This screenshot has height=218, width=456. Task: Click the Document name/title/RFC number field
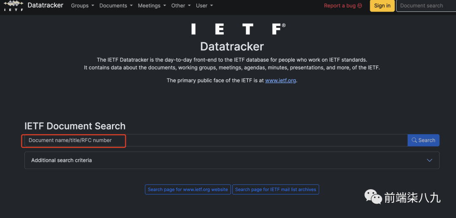216,140
